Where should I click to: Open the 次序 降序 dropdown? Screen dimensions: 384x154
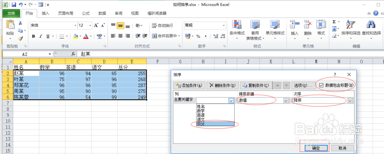point(351,101)
